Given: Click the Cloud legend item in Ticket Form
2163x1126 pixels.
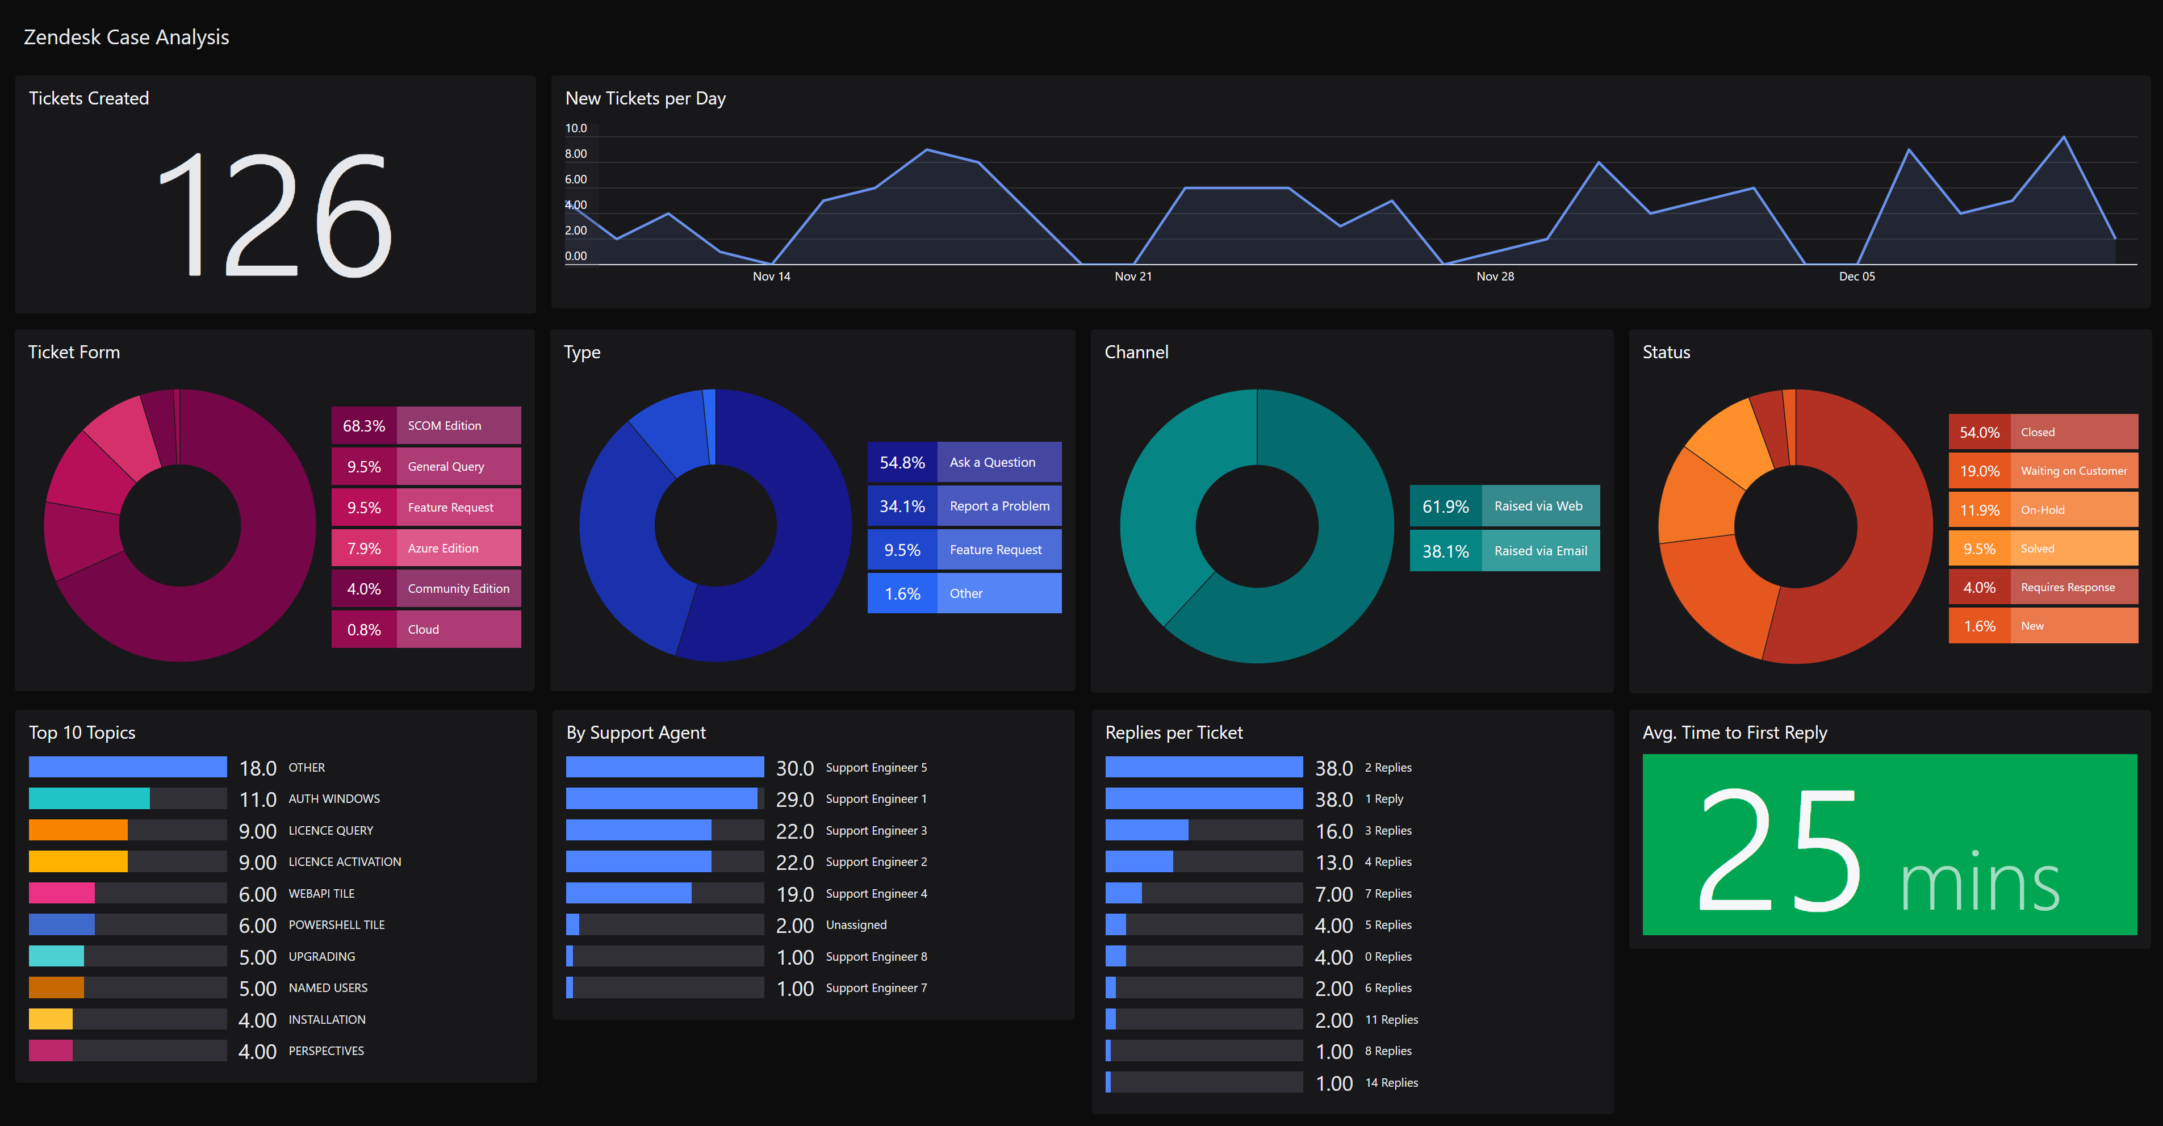Looking at the screenshot, I should coord(426,628).
